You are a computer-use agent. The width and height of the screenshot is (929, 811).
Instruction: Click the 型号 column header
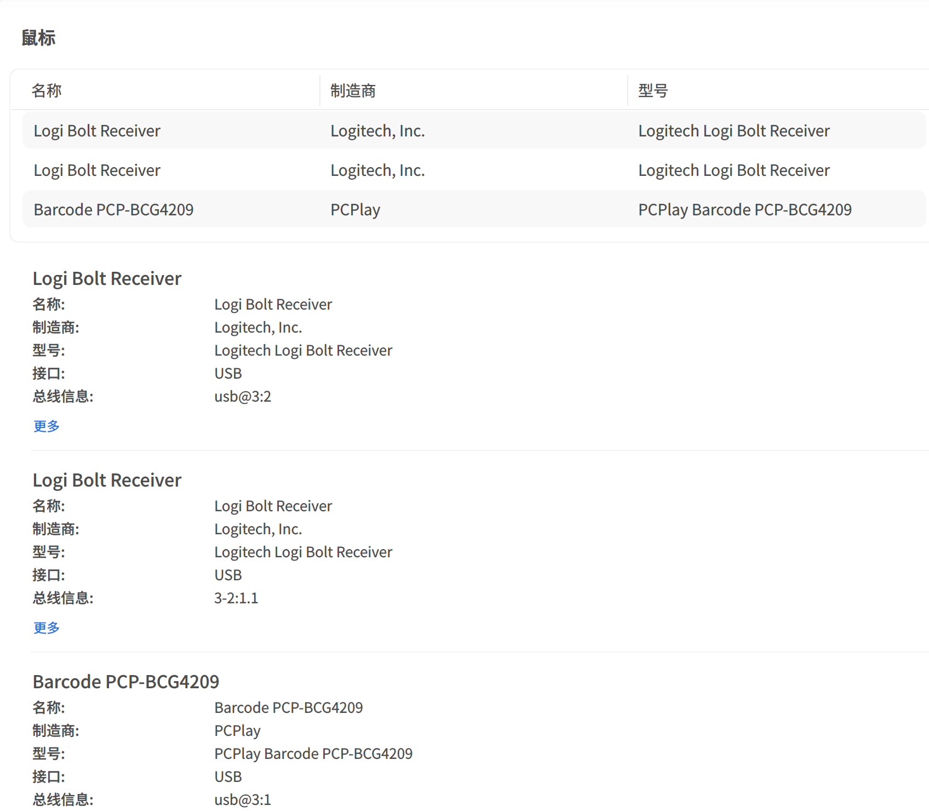pos(653,90)
